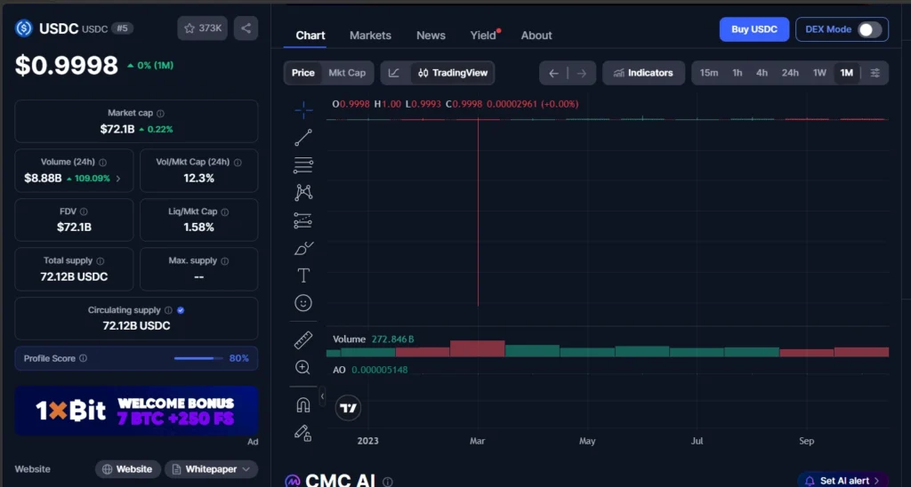The height and width of the screenshot is (487, 911).
Task: Open the share icon button
Action: [x=246, y=28]
